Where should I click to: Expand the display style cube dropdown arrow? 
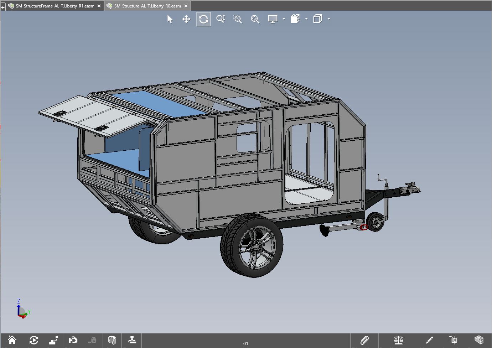click(329, 19)
